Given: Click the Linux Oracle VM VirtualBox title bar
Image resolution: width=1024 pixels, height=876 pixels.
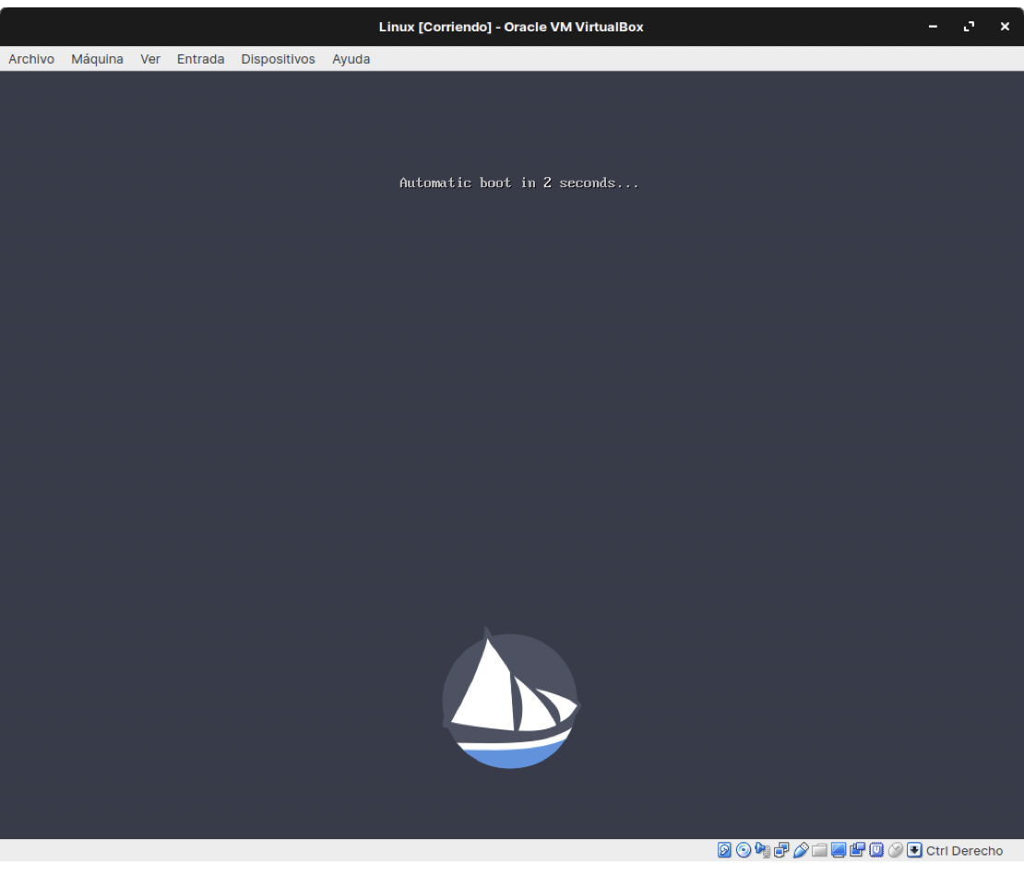Looking at the screenshot, I should coord(511,27).
